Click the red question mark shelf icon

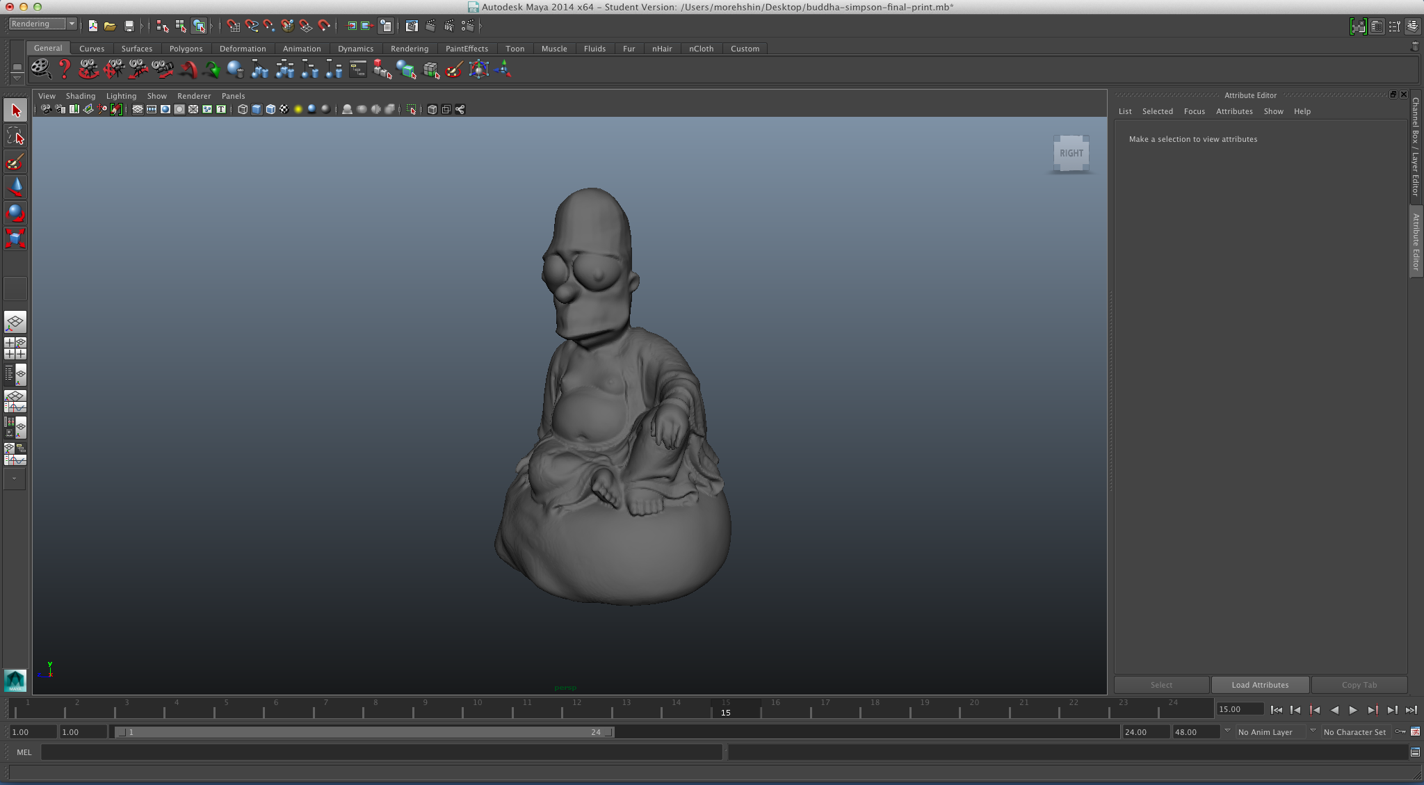click(65, 69)
